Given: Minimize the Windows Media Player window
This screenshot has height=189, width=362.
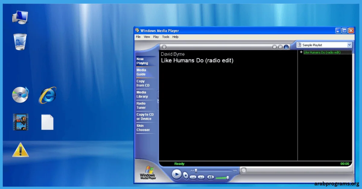Looking at the screenshot, I should coord(338,30).
